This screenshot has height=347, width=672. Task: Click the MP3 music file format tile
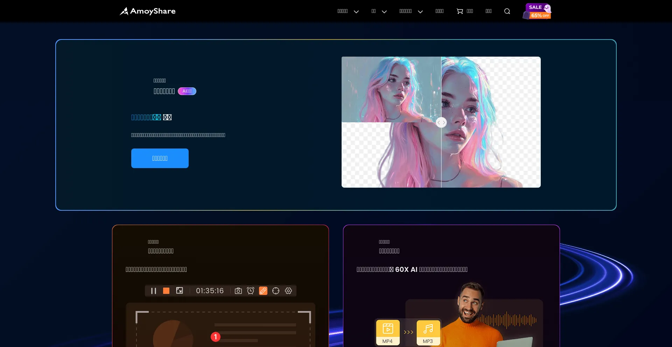tap(428, 332)
